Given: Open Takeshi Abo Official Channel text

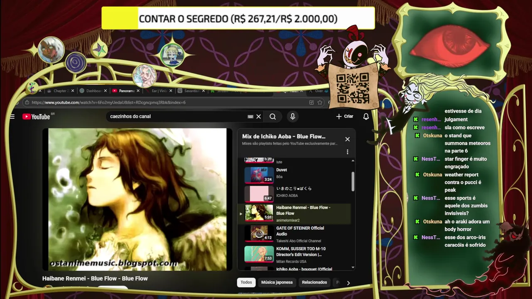Looking at the screenshot, I should (x=298, y=241).
